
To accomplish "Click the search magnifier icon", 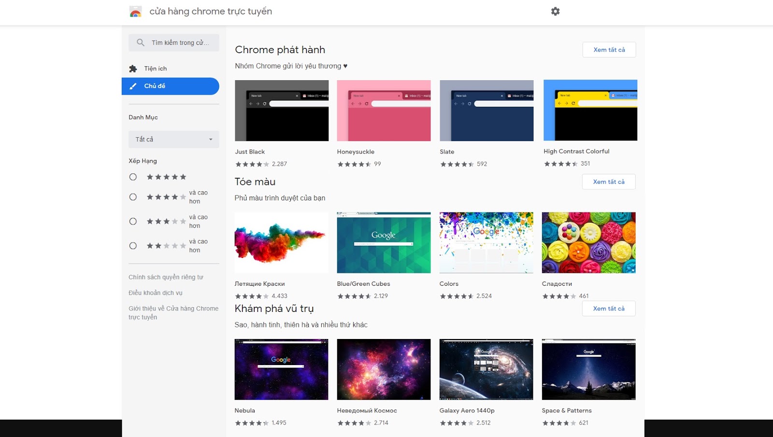I will (x=141, y=42).
